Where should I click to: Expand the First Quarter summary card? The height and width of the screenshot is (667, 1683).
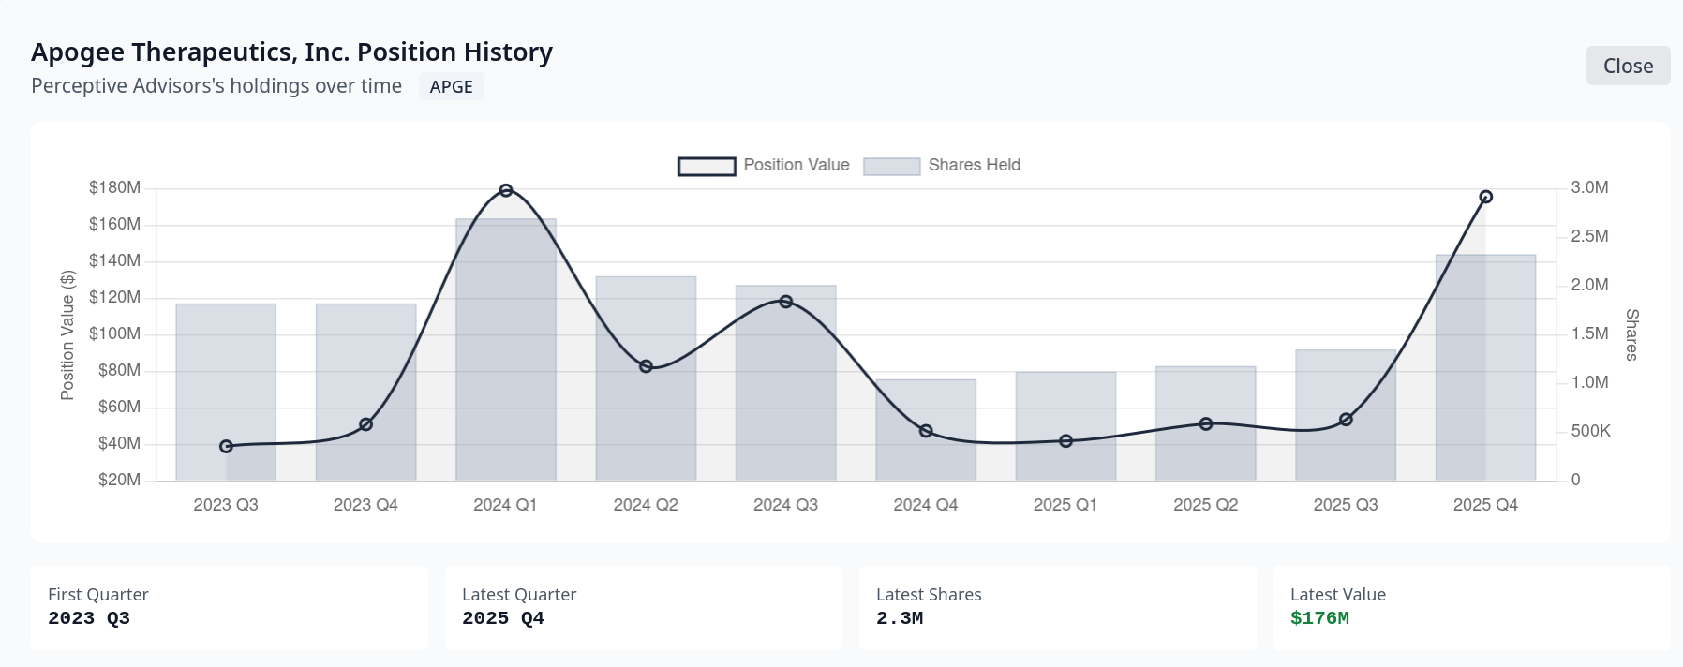coord(230,607)
